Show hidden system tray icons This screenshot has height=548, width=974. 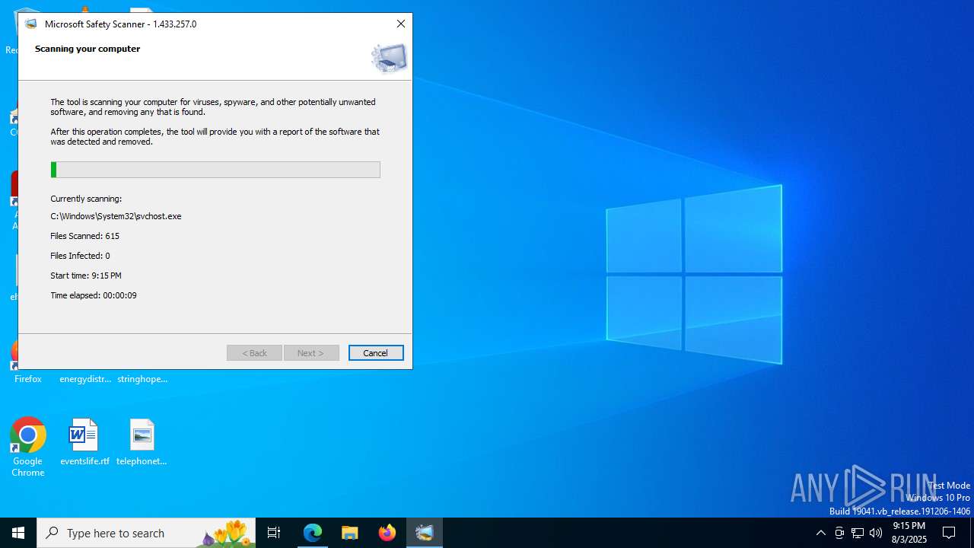pyautogui.click(x=820, y=533)
